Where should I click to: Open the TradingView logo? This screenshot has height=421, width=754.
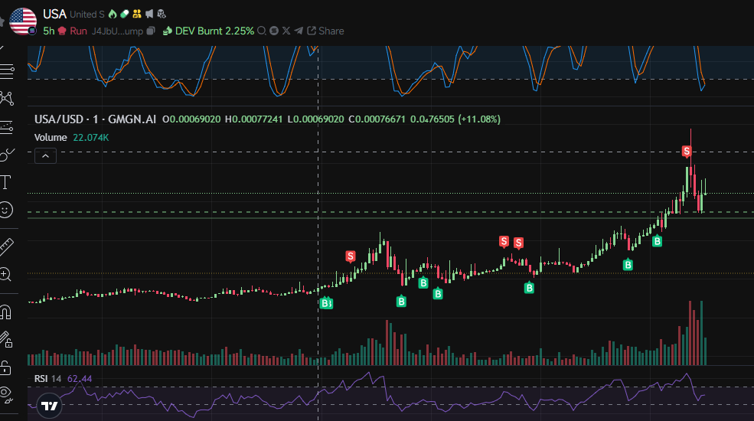click(x=49, y=406)
